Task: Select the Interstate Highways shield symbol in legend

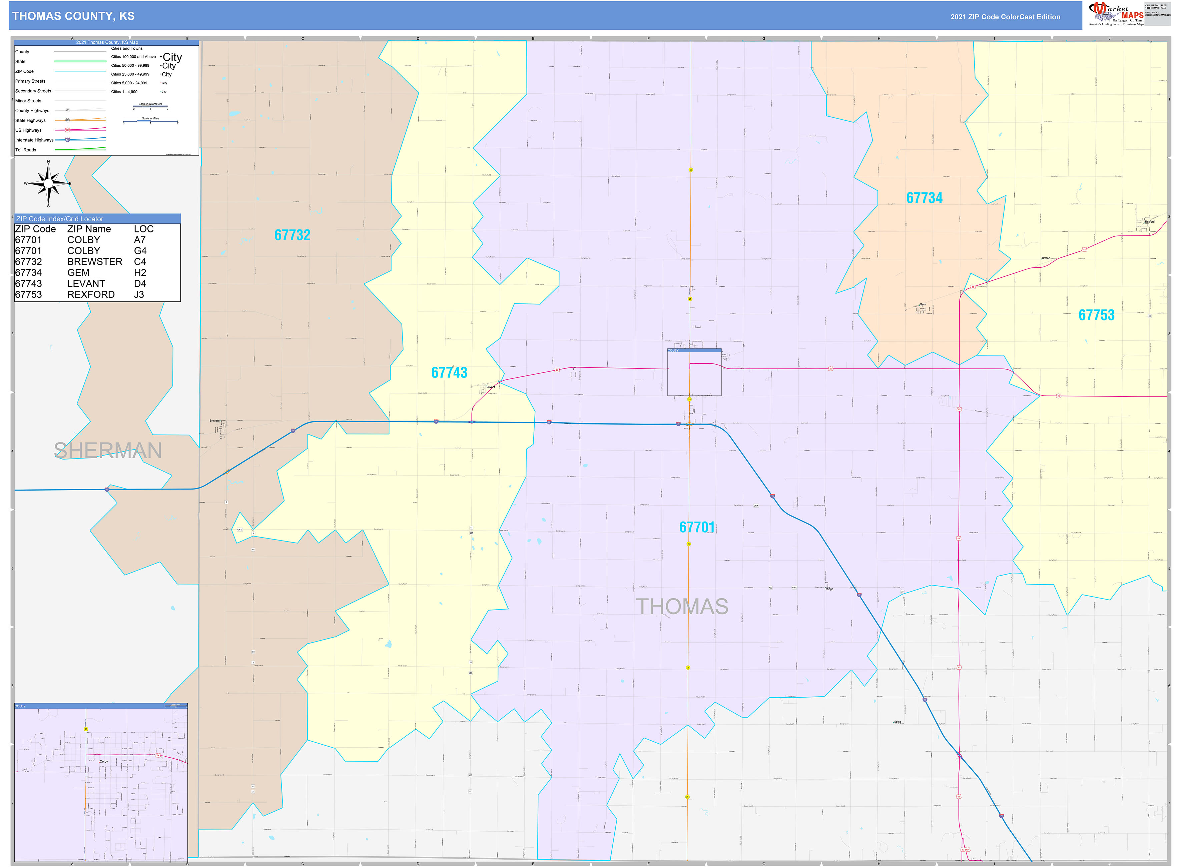Action: pos(68,140)
